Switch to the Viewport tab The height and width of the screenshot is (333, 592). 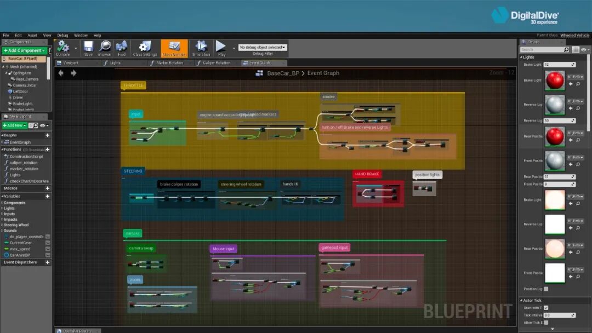[71, 63]
